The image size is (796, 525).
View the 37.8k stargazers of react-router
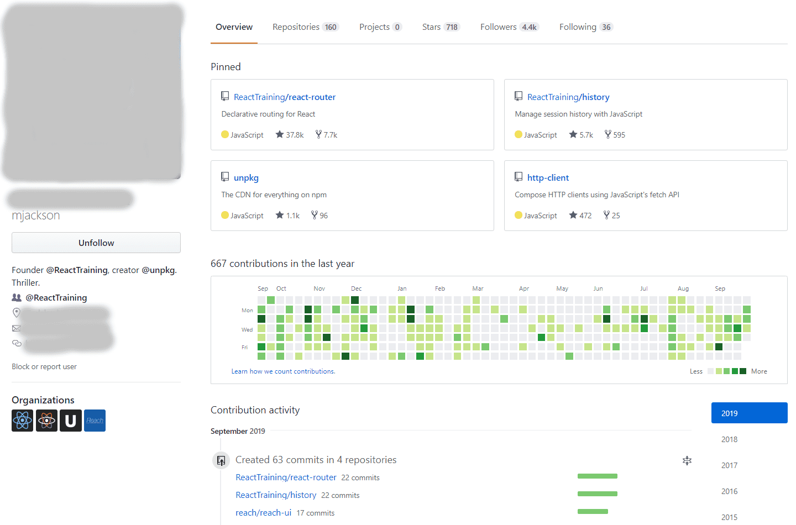click(x=290, y=134)
